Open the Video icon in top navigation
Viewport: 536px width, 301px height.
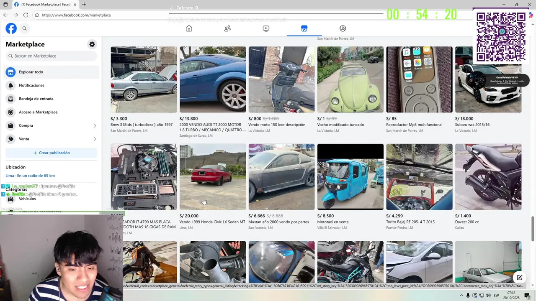coord(266,28)
